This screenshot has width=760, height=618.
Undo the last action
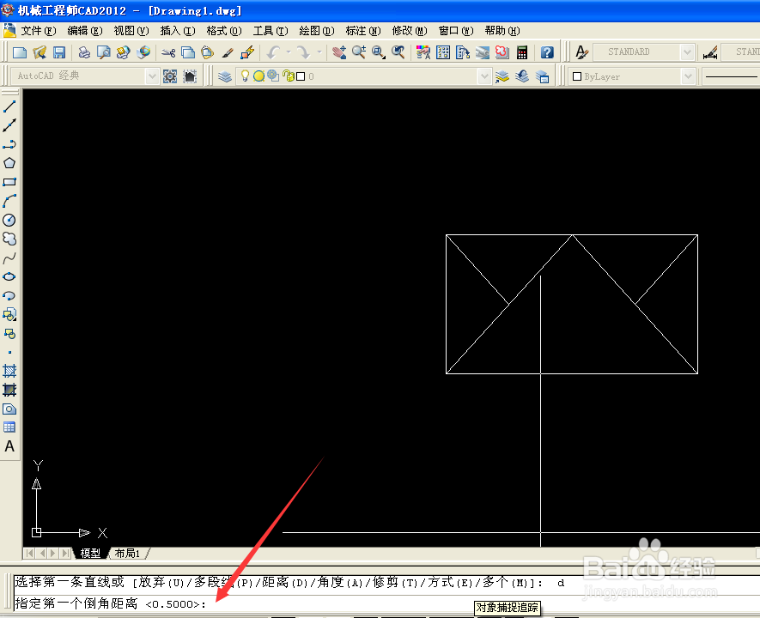(274, 52)
